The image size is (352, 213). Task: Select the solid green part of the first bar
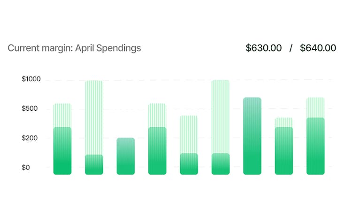(62, 151)
